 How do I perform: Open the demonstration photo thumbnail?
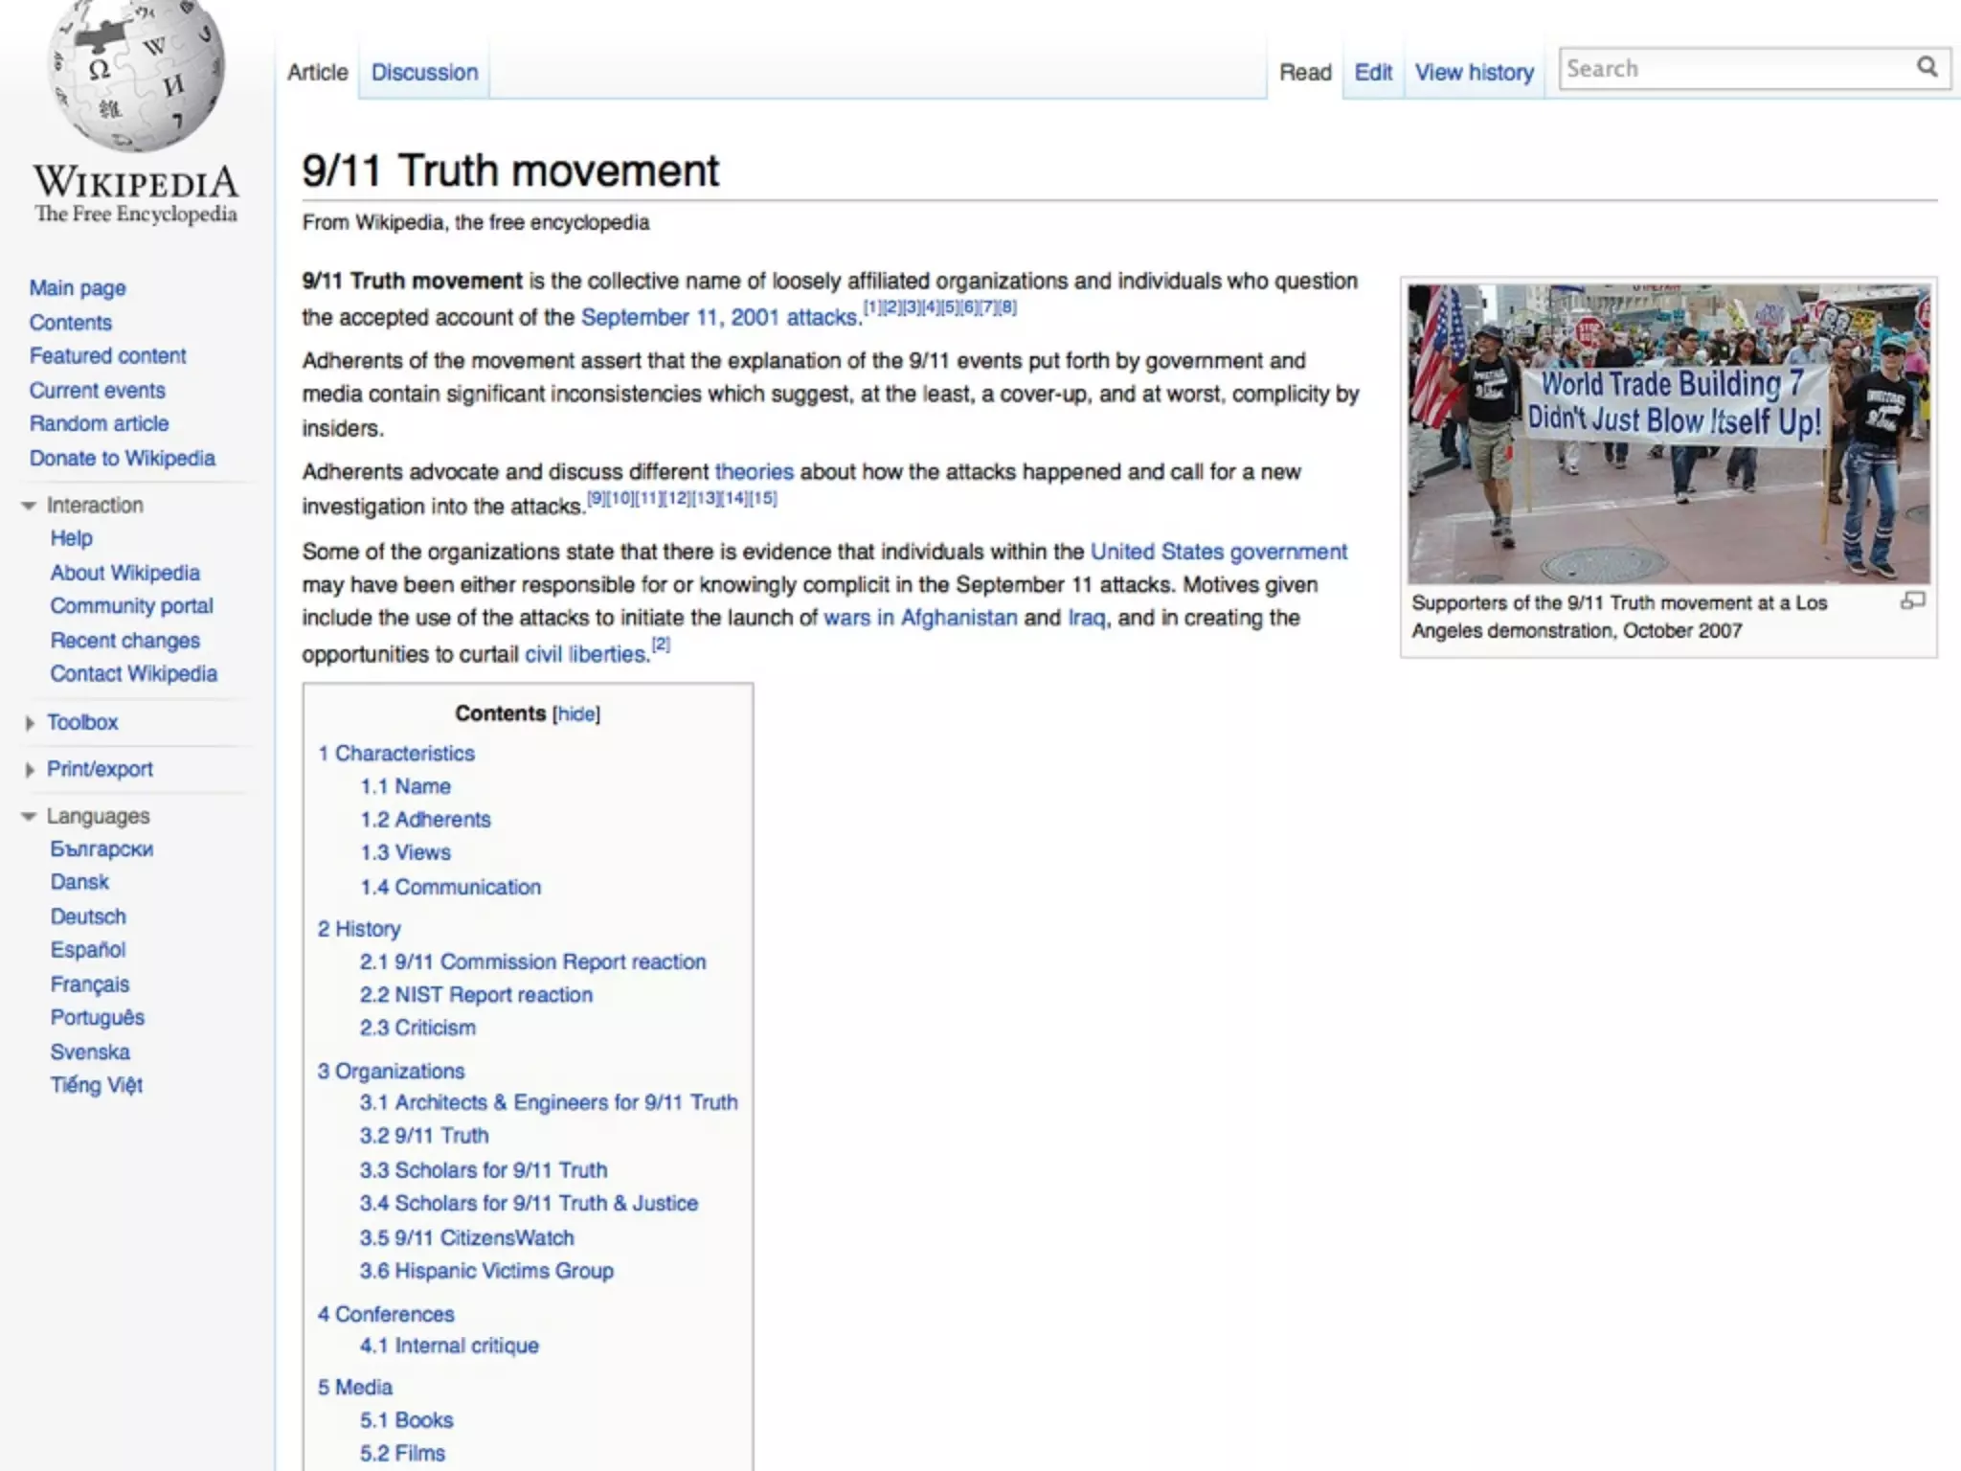pos(1668,433)
